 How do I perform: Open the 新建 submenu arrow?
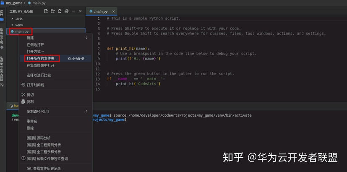tap(87, 38)
